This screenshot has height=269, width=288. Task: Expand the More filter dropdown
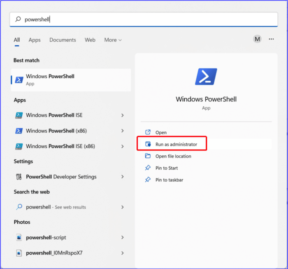click(113, 40)
